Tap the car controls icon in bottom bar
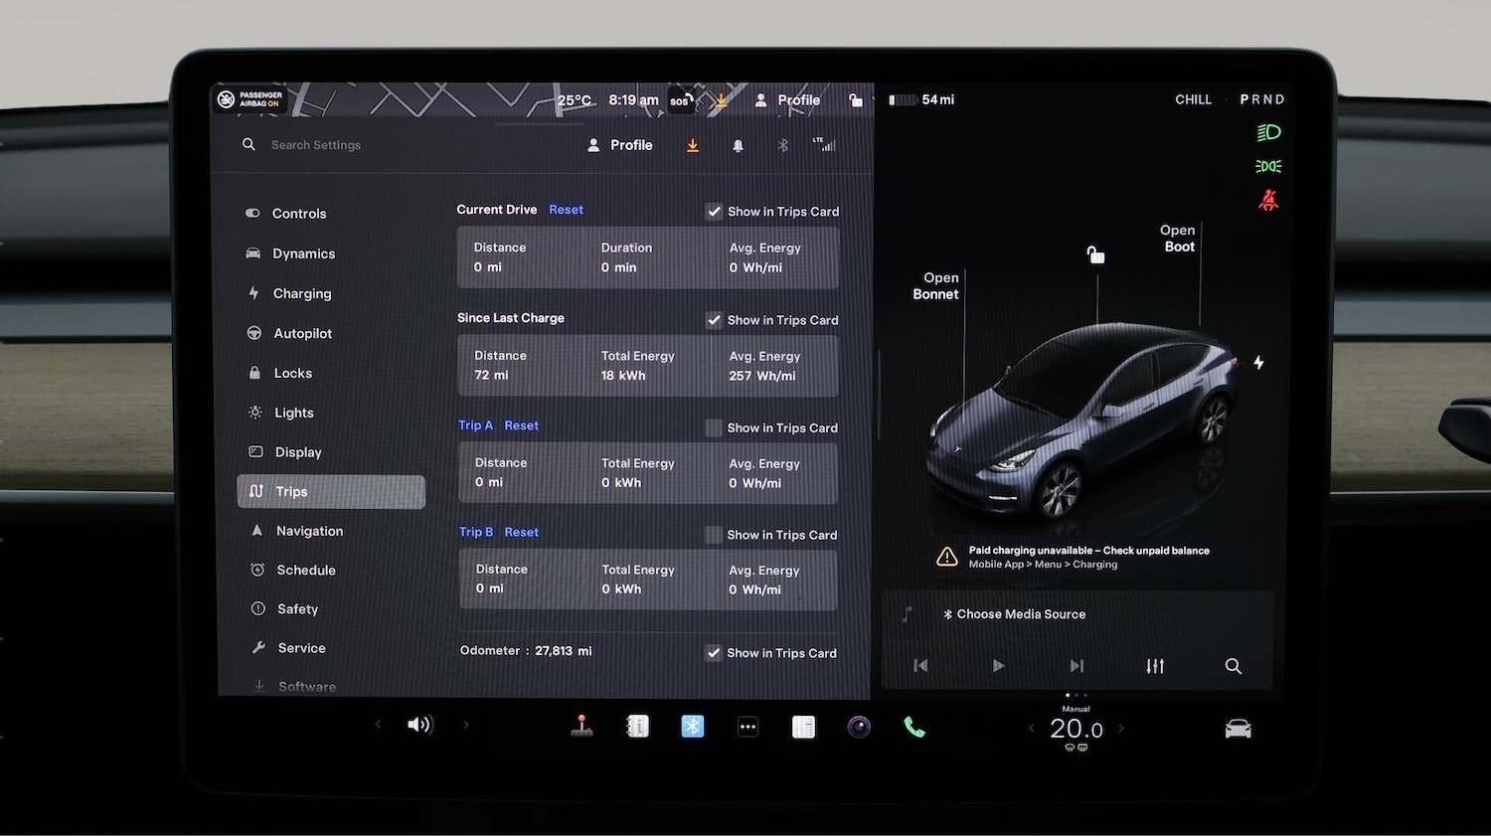1491x836 pixels. (1238, 730)
